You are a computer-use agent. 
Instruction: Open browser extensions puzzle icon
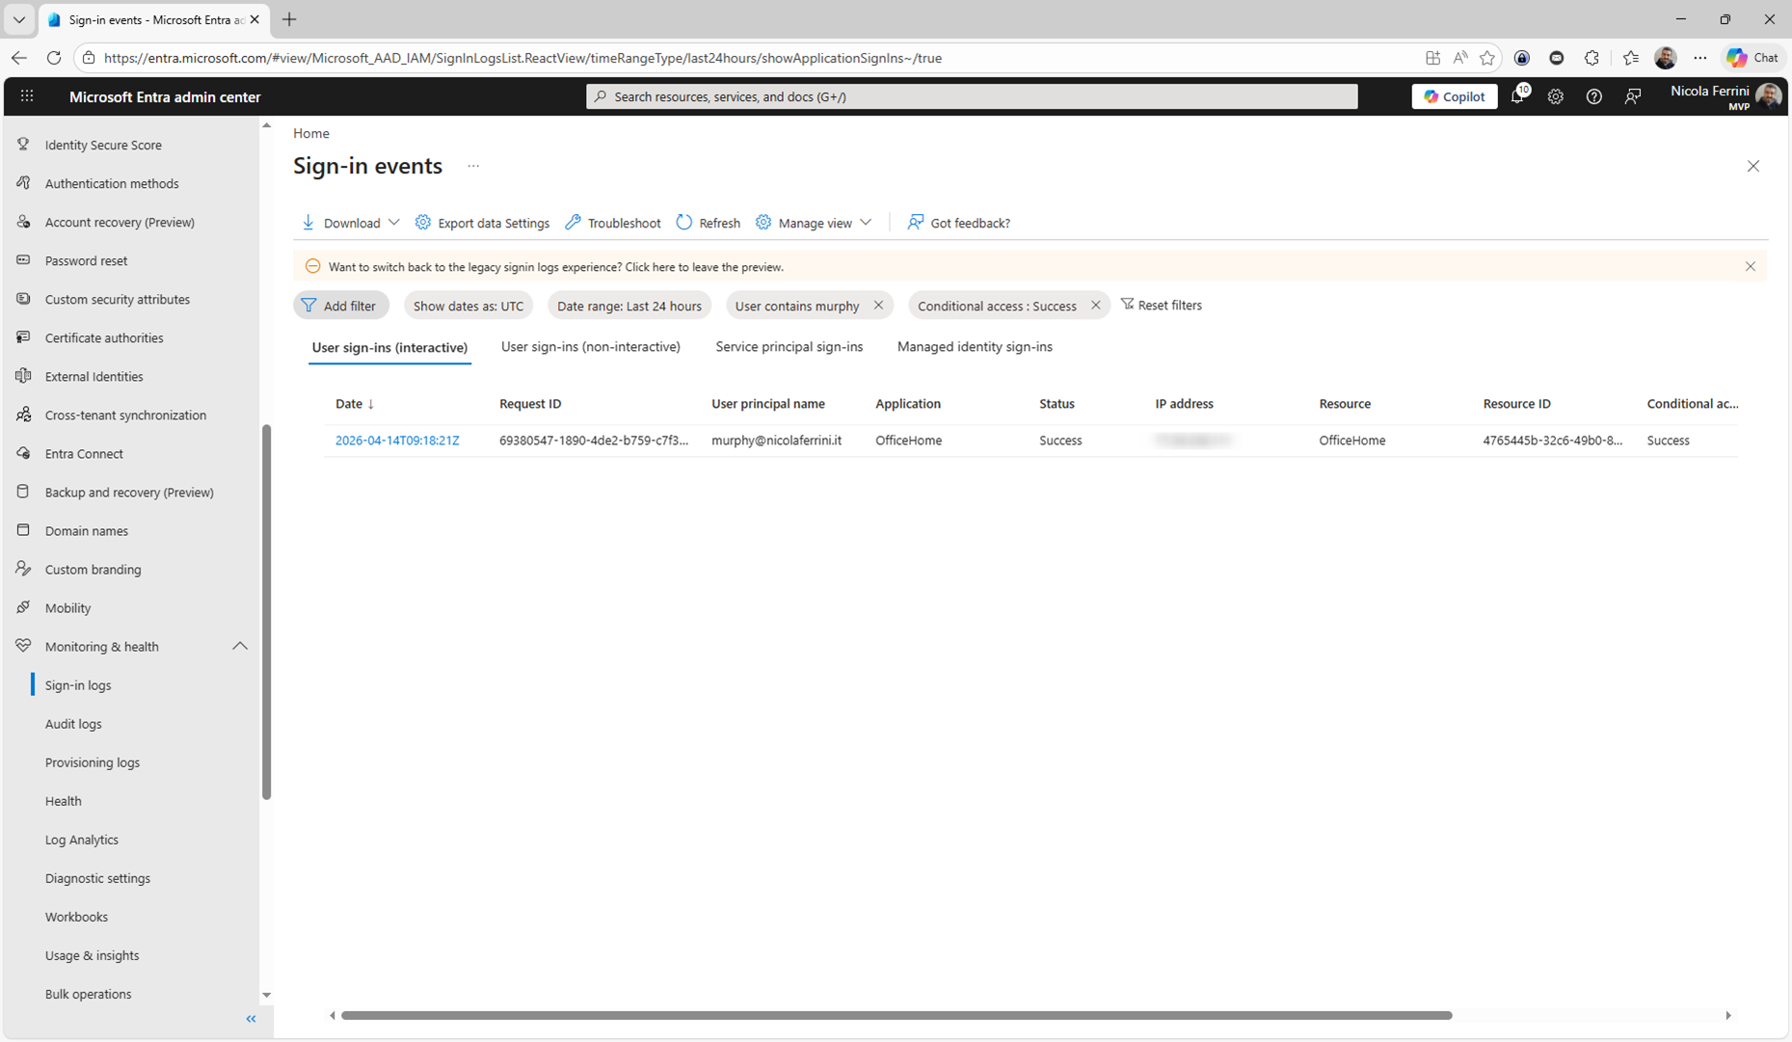pyautogui.click(x=1591, y=58)
